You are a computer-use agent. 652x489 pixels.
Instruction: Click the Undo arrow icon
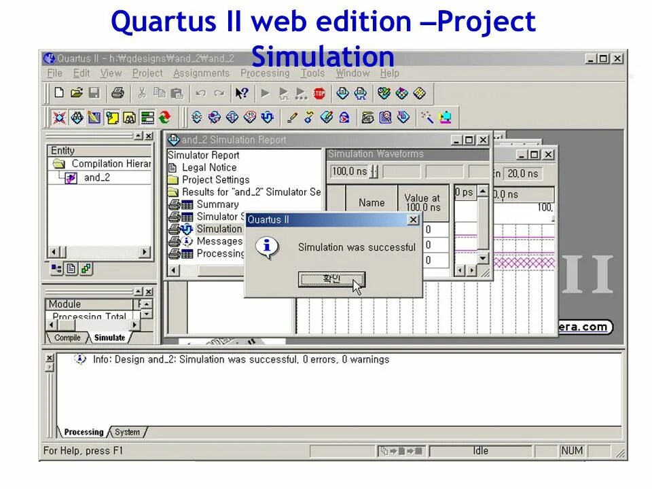click(x=200, y=93)
